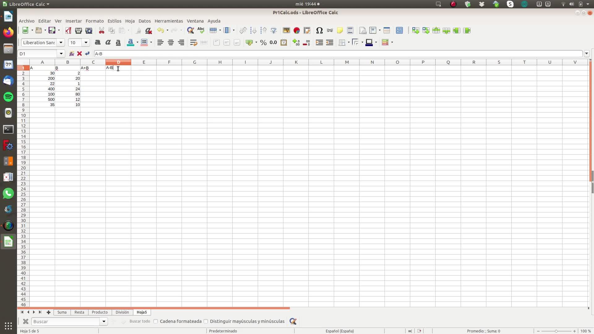Switch to the Producto sheet tab
Image resolution: width=594 pixels, height=334 pixels.
point(100,312)
